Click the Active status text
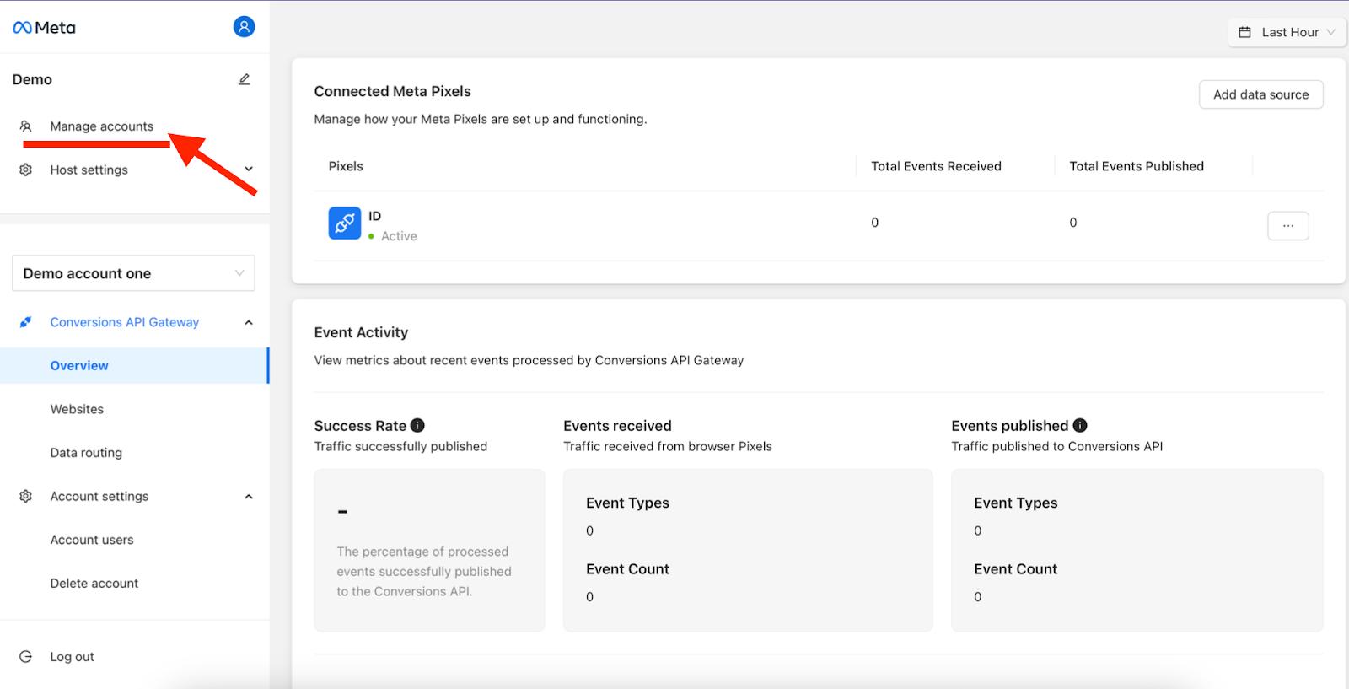The image size is (1349, 689). point(399,236)
